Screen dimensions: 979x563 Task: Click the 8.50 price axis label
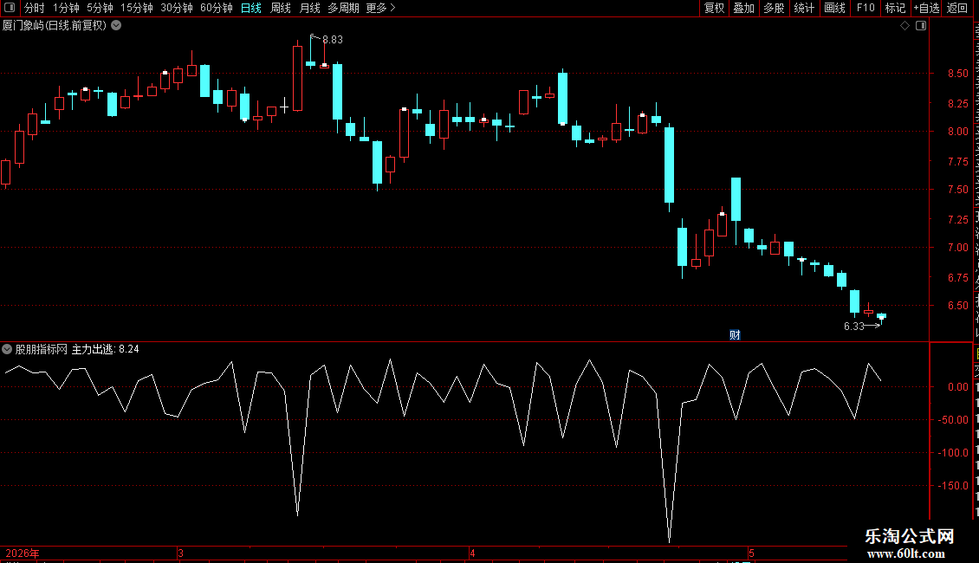957,74
